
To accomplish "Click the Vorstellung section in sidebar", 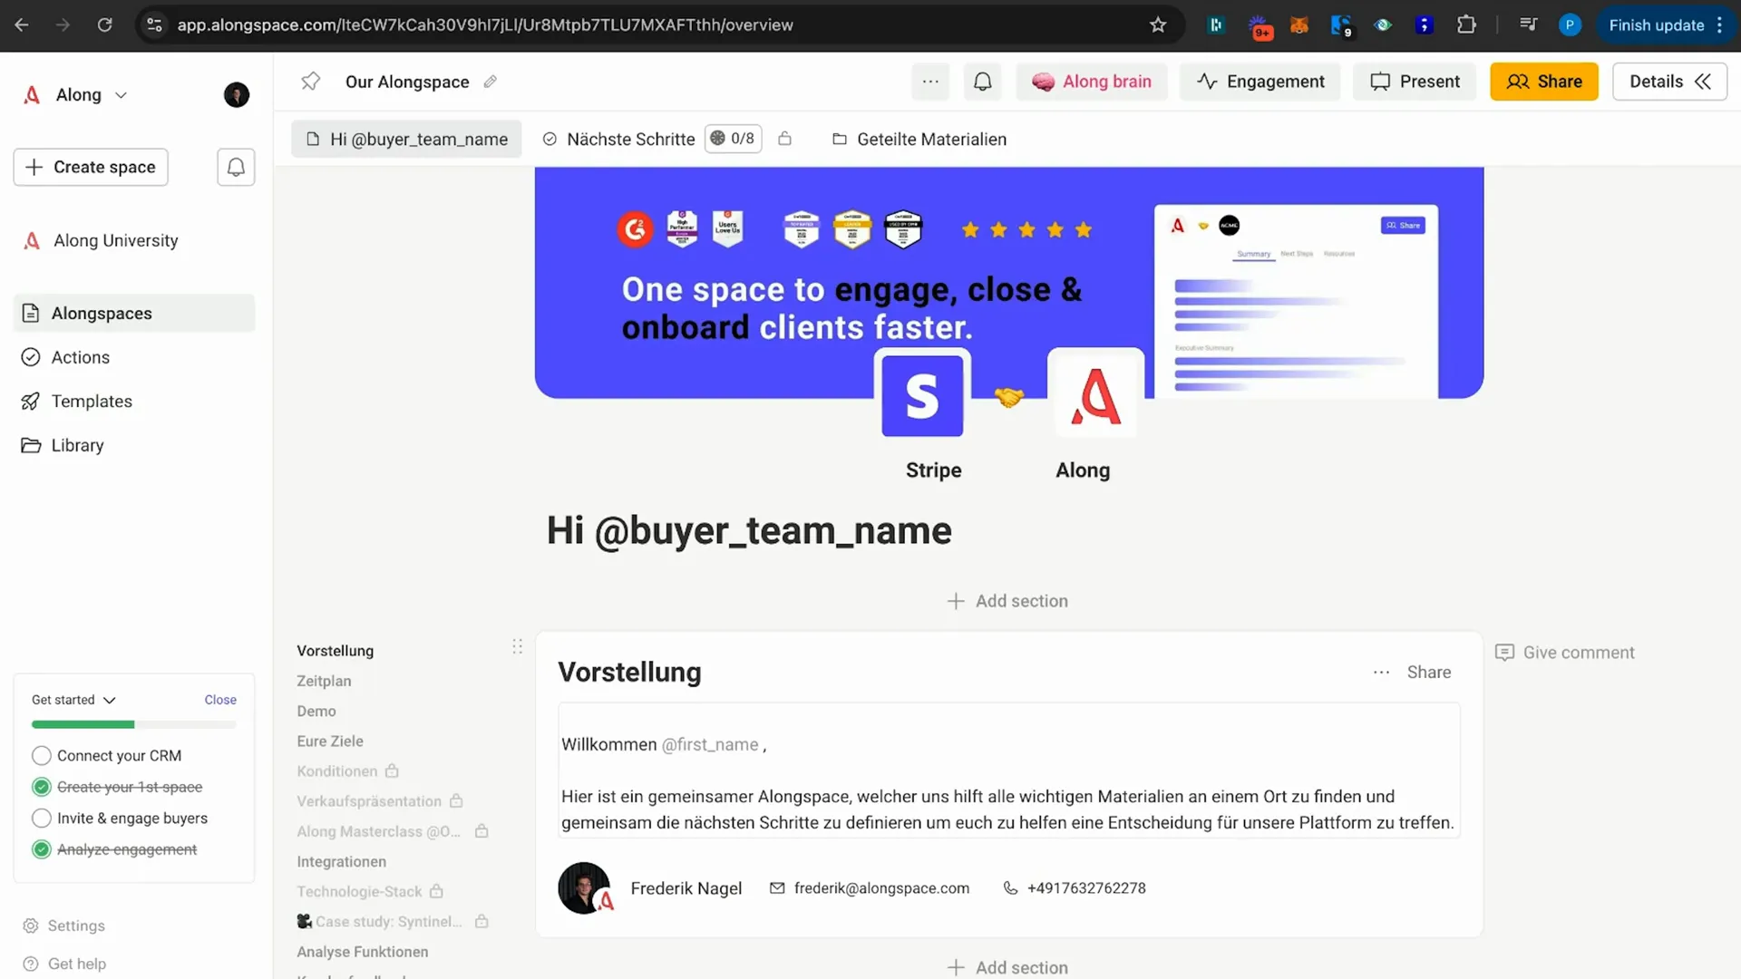I will pyautogui.click(x=336, y=650).
